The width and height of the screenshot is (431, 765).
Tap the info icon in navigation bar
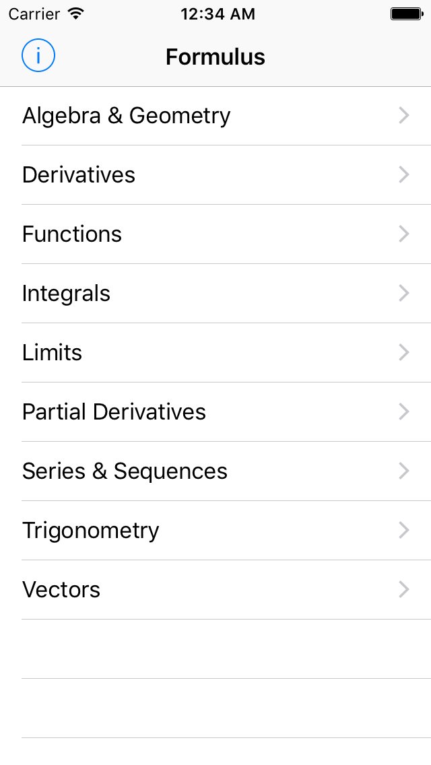(38, 56)
